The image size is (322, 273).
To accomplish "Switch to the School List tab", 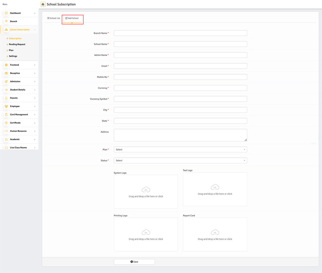I will tap(53, 18).
